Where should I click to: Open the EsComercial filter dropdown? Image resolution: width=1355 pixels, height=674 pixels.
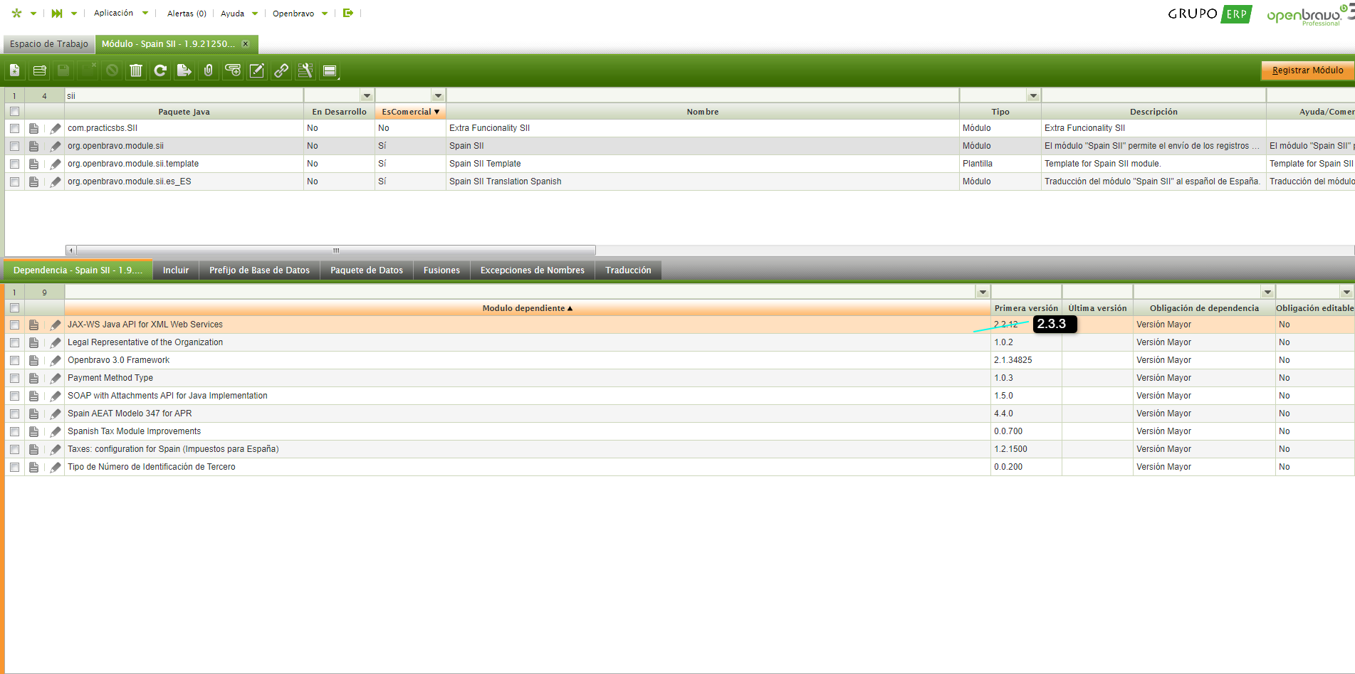[438, 95]
